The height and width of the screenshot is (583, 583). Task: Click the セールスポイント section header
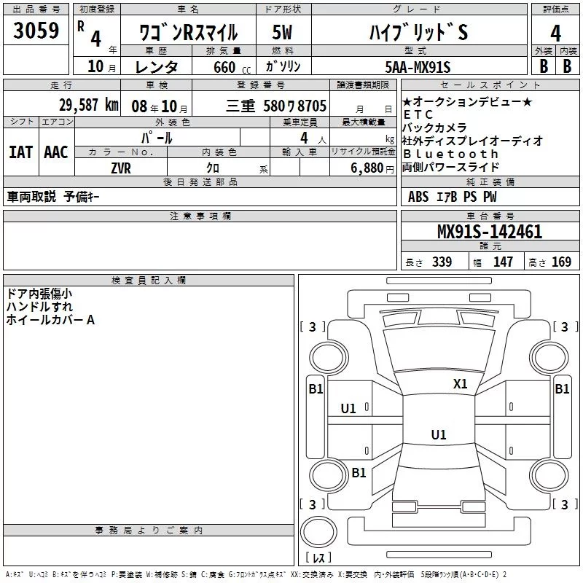coord(490,85)
